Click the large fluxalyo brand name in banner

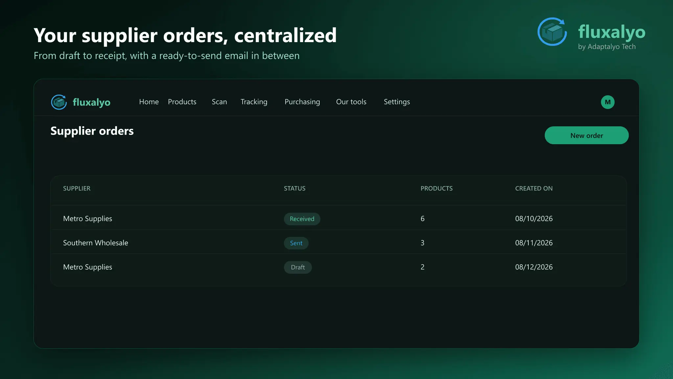tap(612, 32)
